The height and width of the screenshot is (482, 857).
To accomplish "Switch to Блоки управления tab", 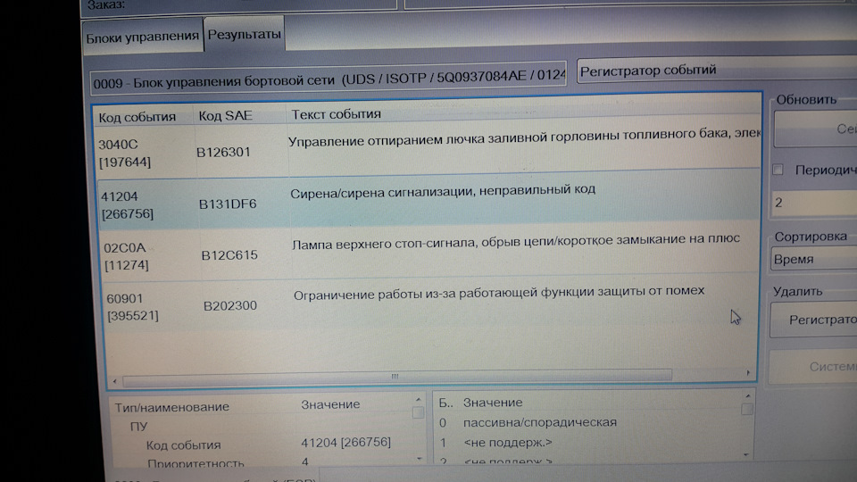I will (142, 37).
